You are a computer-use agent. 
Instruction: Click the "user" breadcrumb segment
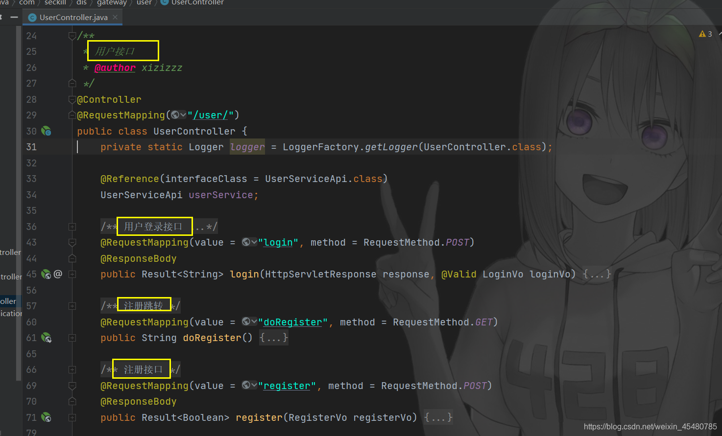[144, 3]
